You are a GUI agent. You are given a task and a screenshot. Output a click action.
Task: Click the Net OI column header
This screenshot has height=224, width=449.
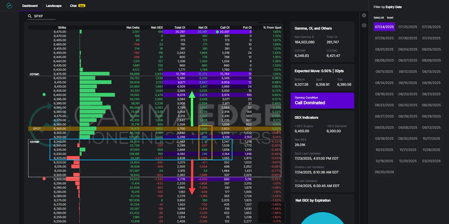tap(203, 27)
